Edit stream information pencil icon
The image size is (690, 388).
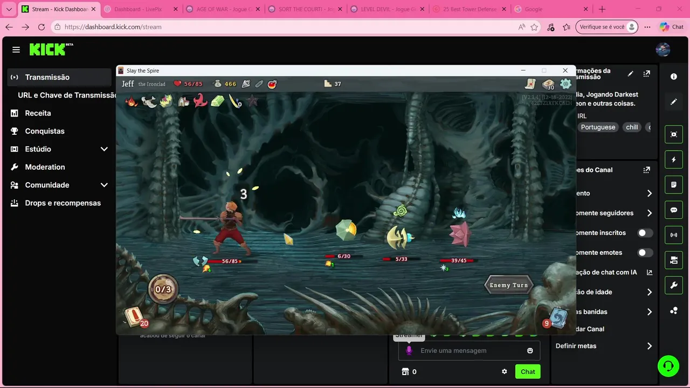pyautogui.click(x=631, y=73)
